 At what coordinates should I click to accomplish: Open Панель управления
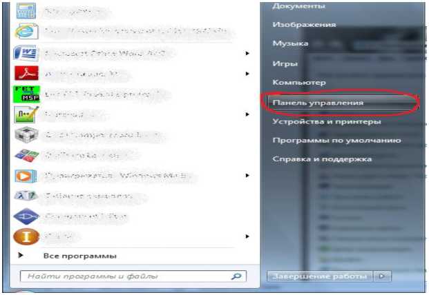342,103
